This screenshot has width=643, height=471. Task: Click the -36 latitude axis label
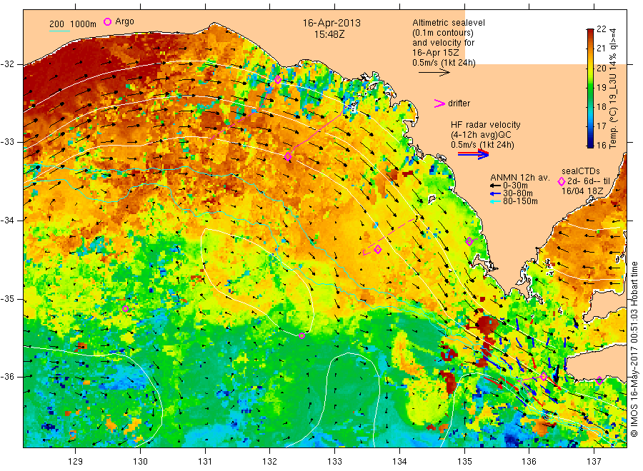coord(7,376)
